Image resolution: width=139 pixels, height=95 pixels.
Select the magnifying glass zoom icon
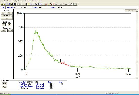tap(36, 4)
